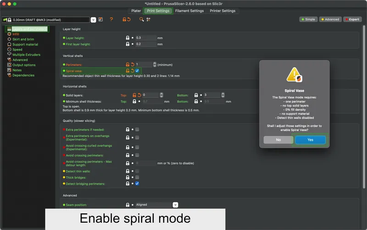Click lock icon for Seam position

(128, 205)
